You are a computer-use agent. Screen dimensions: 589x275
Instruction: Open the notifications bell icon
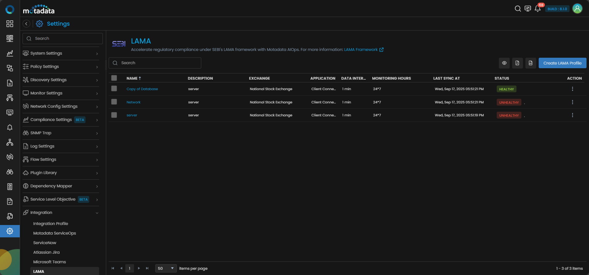tap(537, 9)
